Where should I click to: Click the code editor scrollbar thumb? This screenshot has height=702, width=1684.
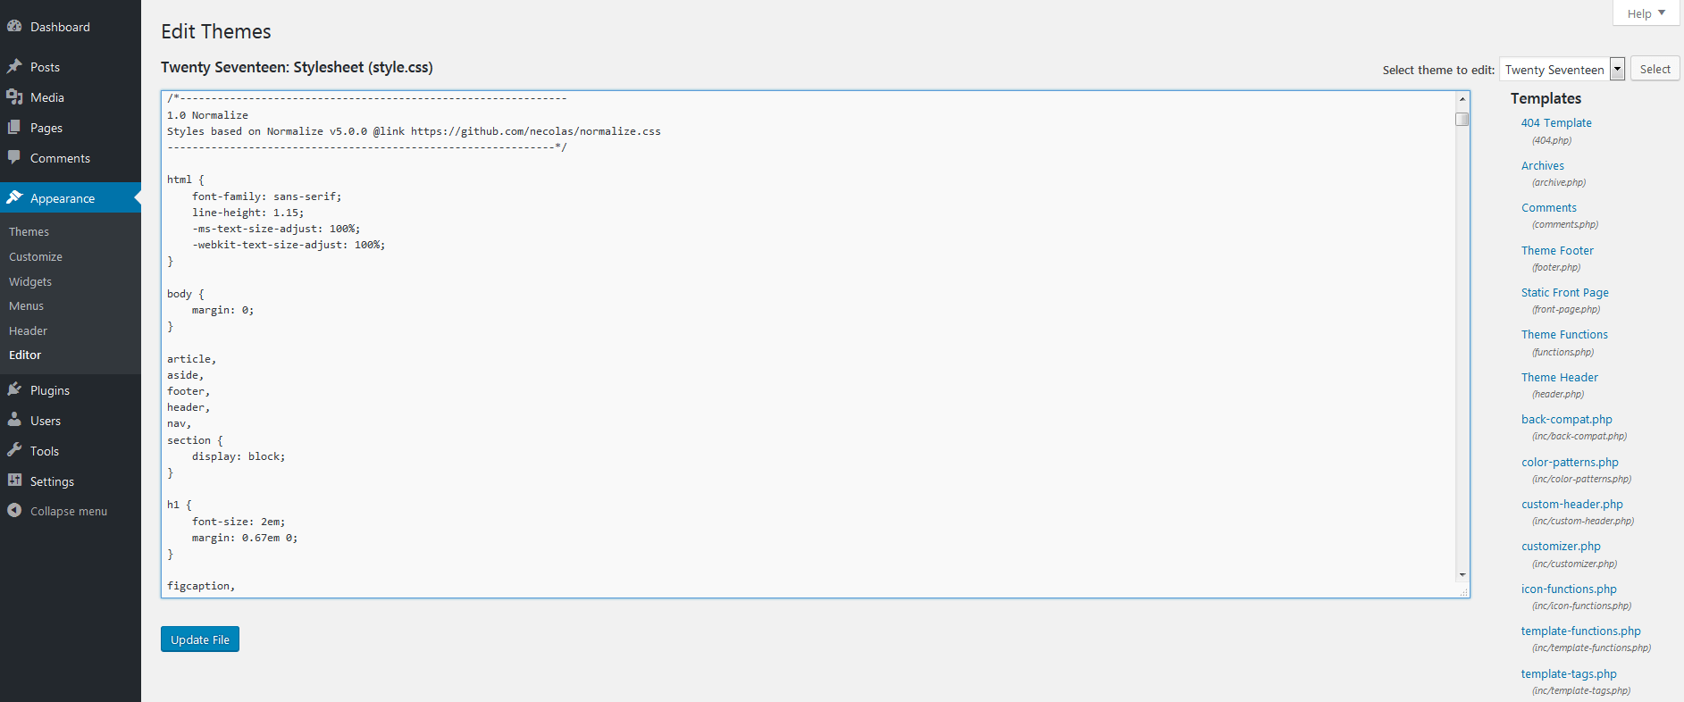(1462, 119)
